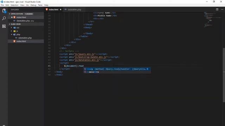Open the Manage gear at sidebar bottom
The height and width of the screenshot is (126, 225).
coord(4,125)
